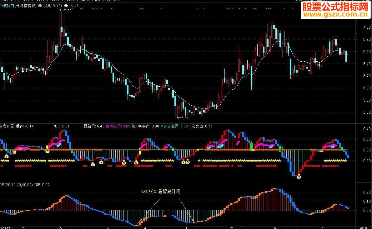This screenshot has width=372, height=229.
Task: Click the DIF版本 看背离好用 annotation text
Action: [161, 192]
